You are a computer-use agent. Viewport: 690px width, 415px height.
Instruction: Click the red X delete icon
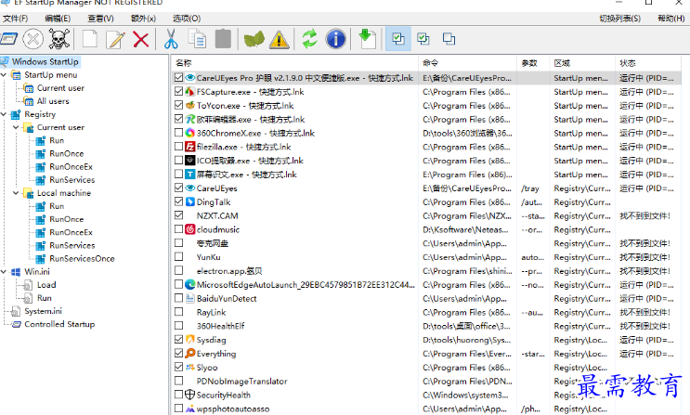tap(141, 39)
